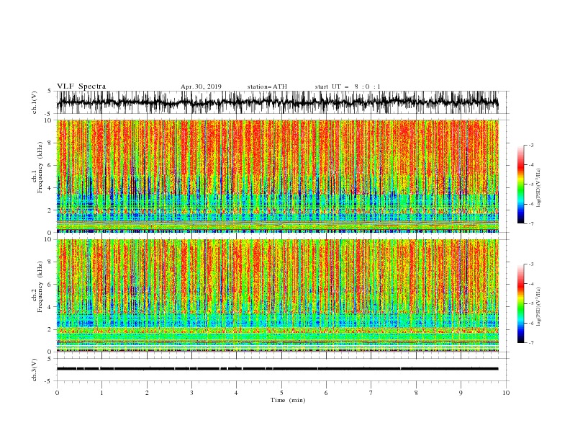Viewport: 570px width, 441px height.
Task: Click the "-3" tick on upper colorbar
Action: click(531, 145)
